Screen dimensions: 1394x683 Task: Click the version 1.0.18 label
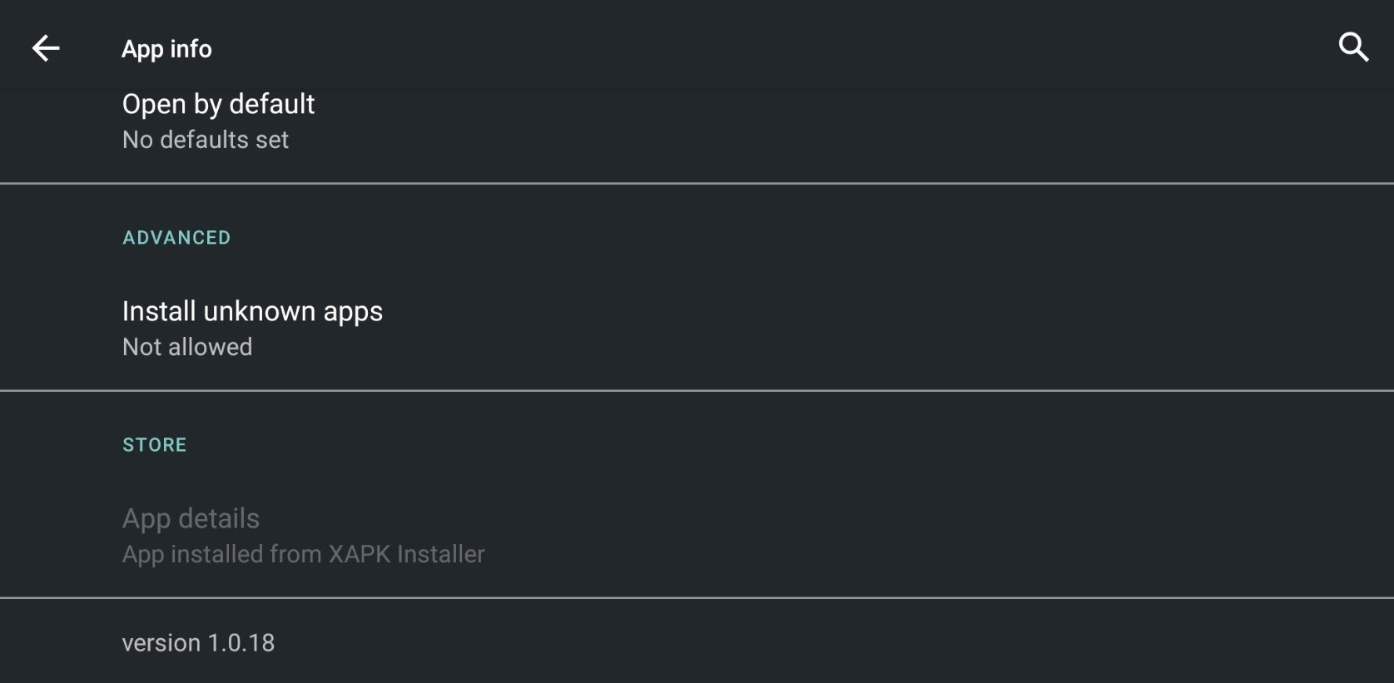coord(198,643)
